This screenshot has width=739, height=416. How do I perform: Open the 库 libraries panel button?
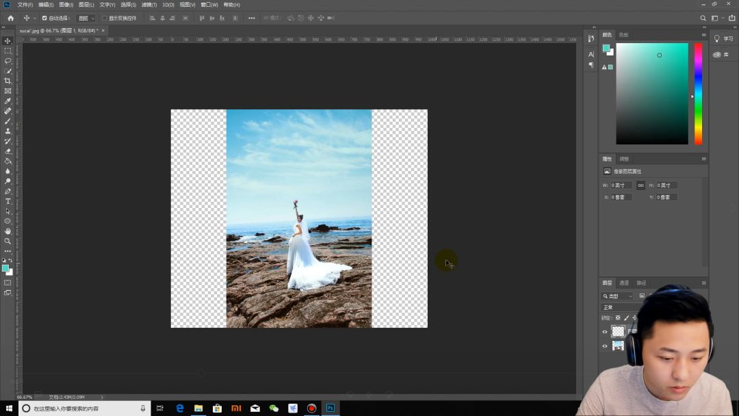722,55
